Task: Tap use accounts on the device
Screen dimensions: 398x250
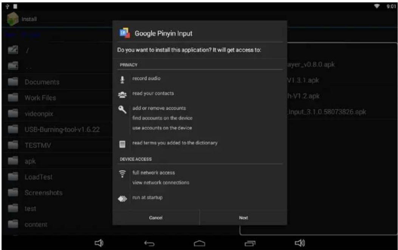Action: coord(162,128)
